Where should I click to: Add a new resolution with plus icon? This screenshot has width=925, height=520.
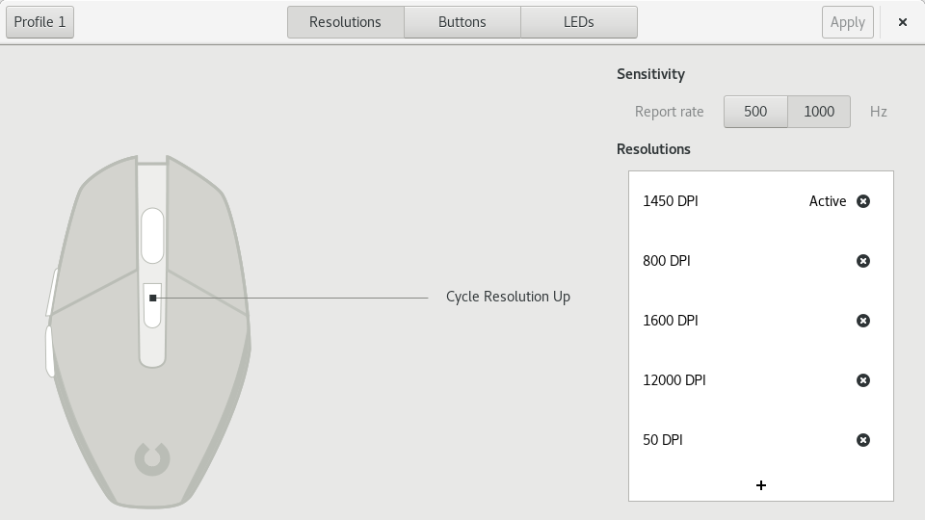(761, 485)
